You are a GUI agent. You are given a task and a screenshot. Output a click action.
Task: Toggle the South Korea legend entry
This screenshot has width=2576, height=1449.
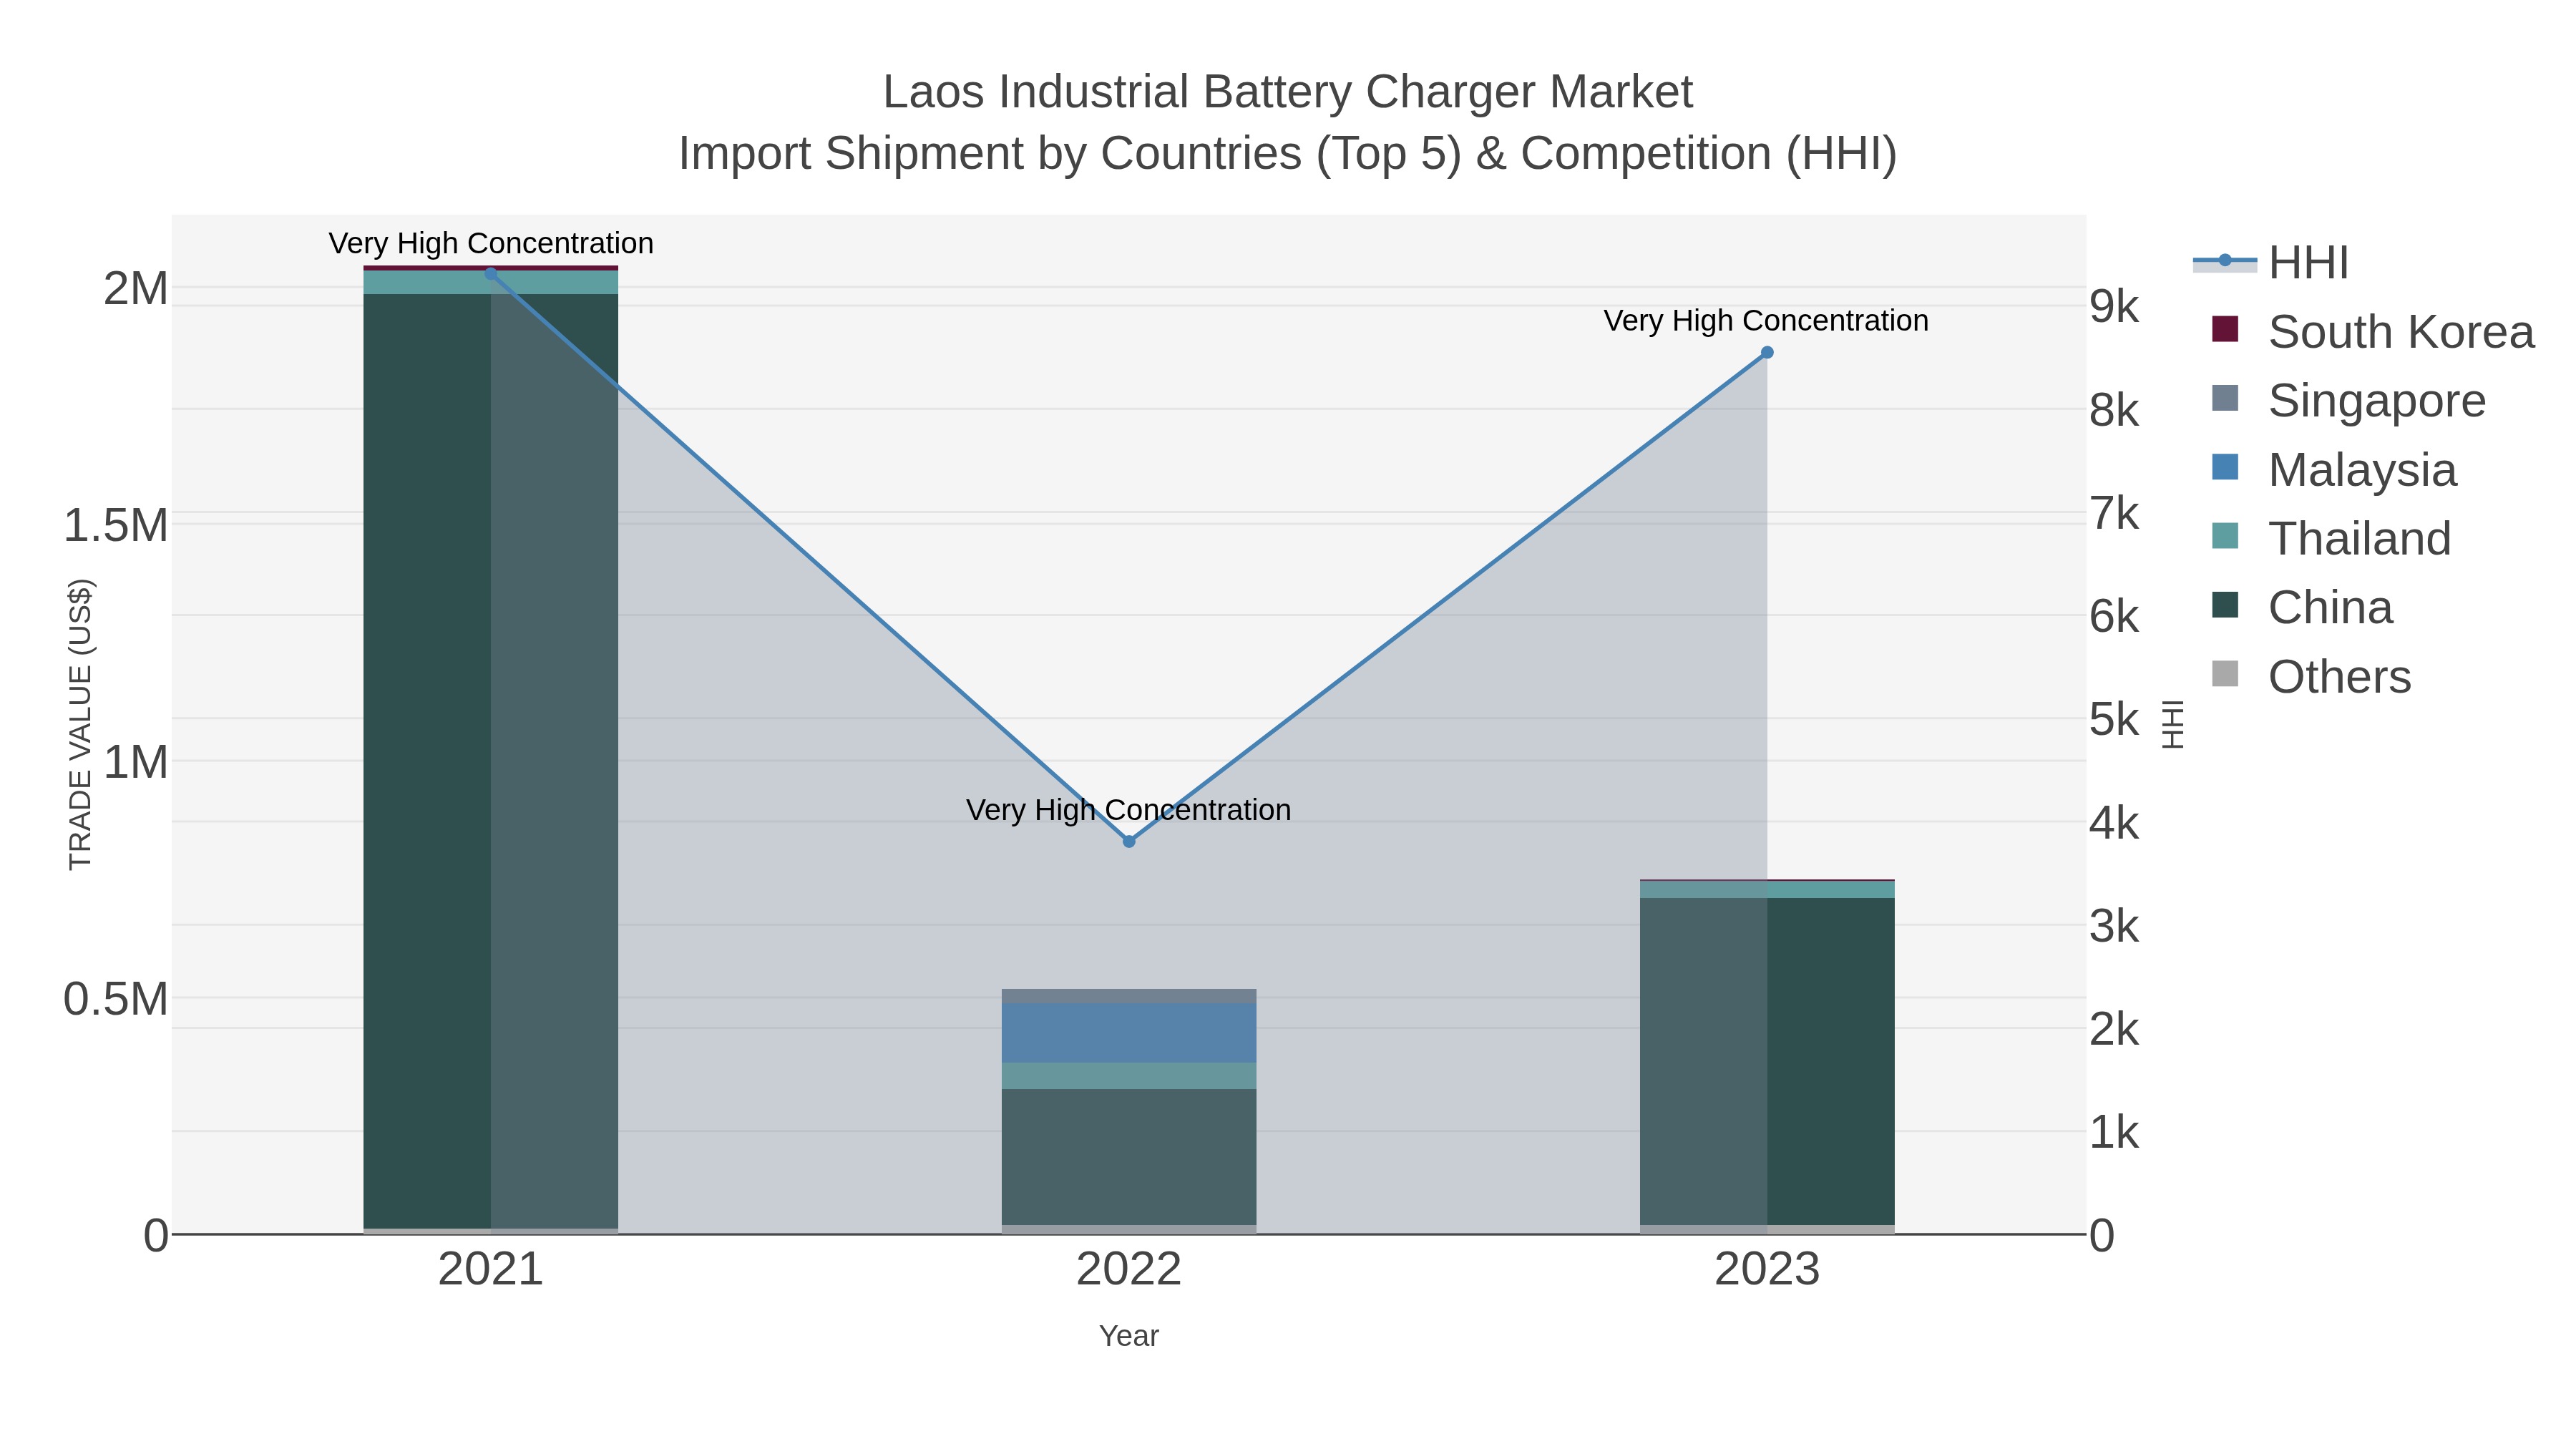pos(2364,332)
